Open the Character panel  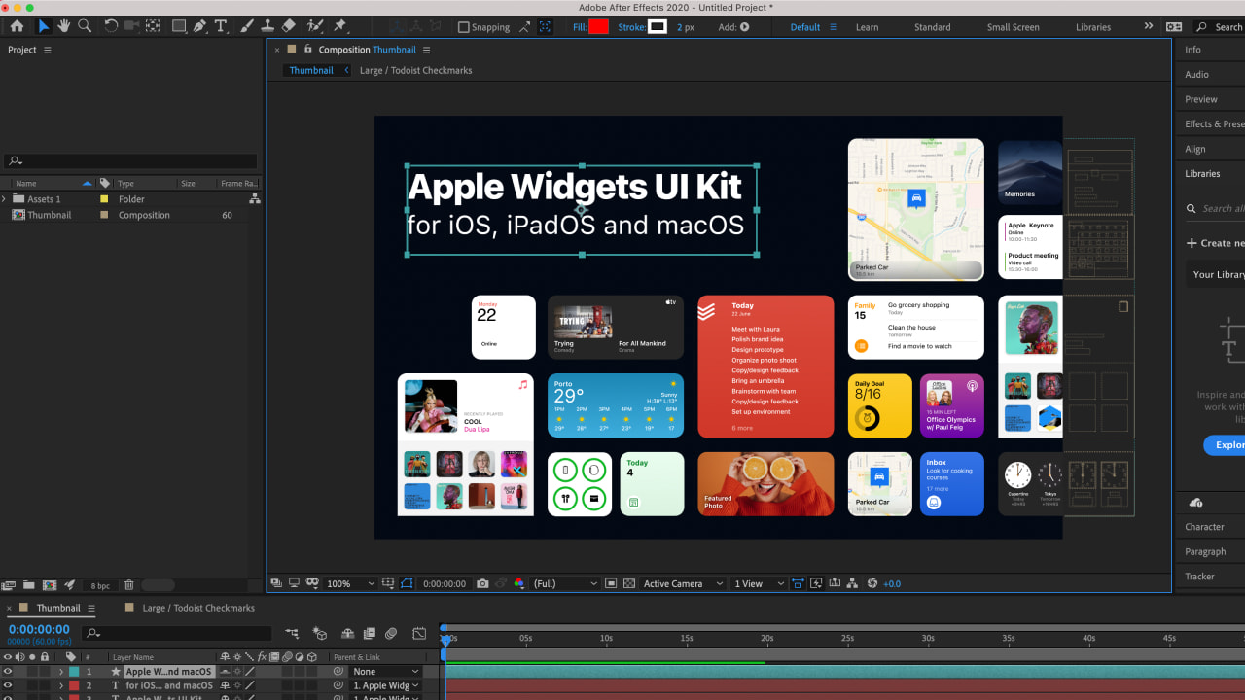pyautogui.click(x=1204, y=527)
